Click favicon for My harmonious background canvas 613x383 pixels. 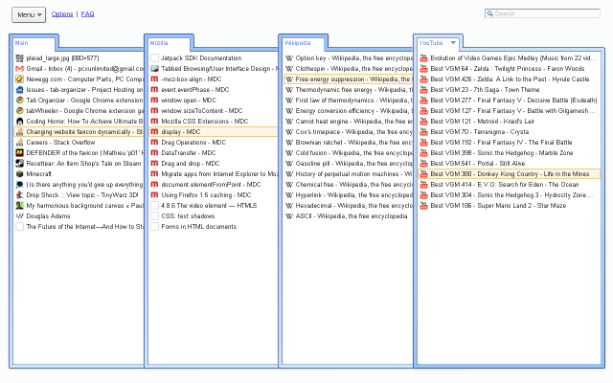pyautogui.click(x=19, y=206)
